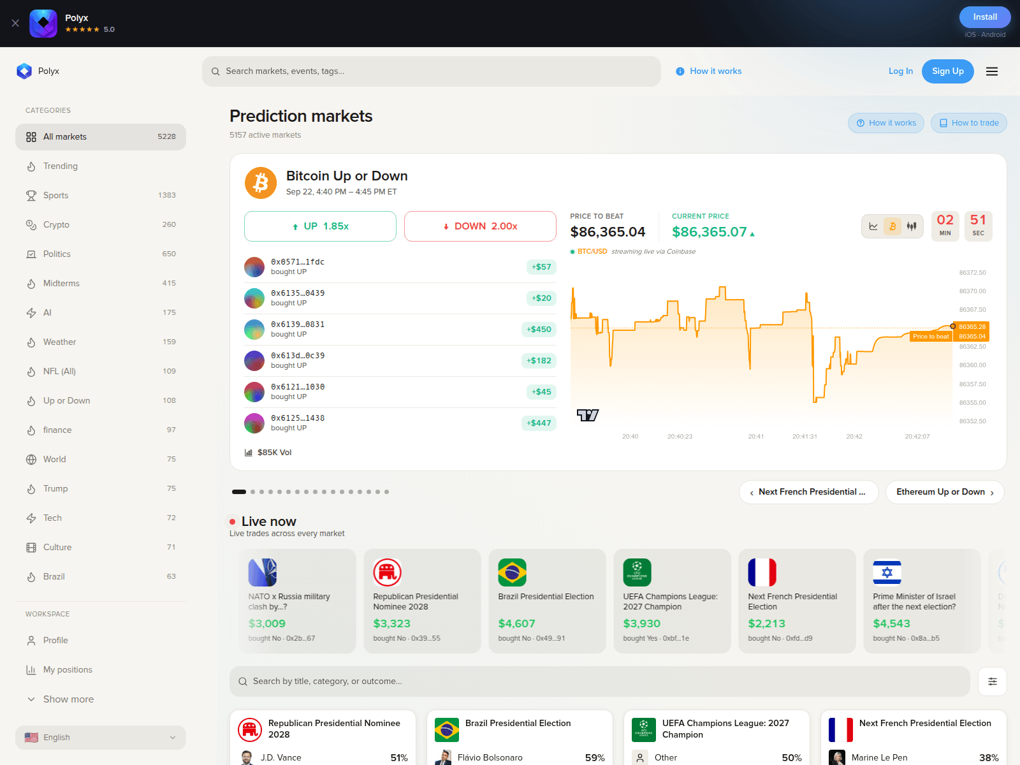Click trade row 0x0571…1fdc
The height and width of the screenshot is (765, 1020).
click(x=400, y=267)
